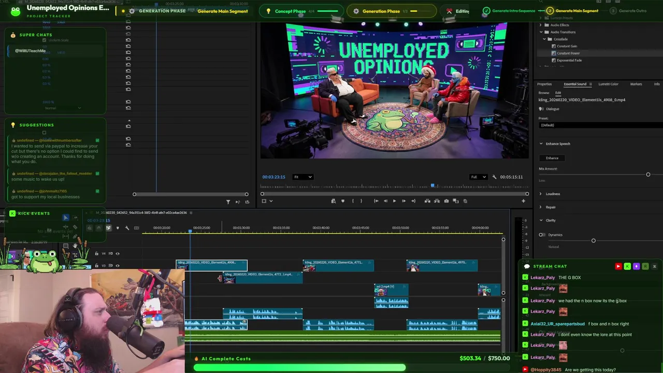Open the Preset (Default) dropdown
Viewport: 663px width, 373px height.
[601, 125]
